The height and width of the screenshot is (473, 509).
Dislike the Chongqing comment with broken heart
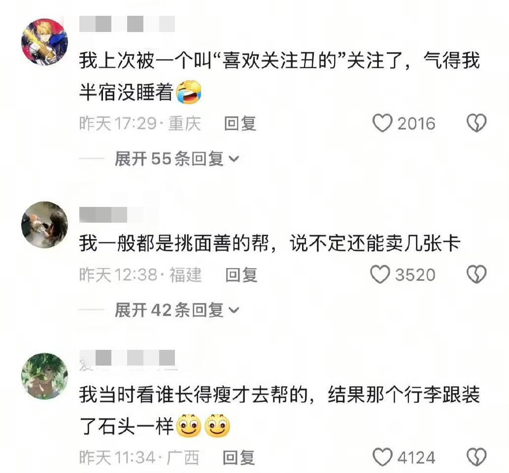(476, 123)
